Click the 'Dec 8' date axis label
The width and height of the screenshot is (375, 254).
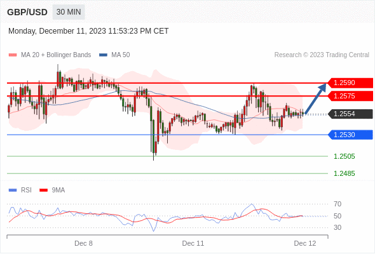click(x=83, y=243)
